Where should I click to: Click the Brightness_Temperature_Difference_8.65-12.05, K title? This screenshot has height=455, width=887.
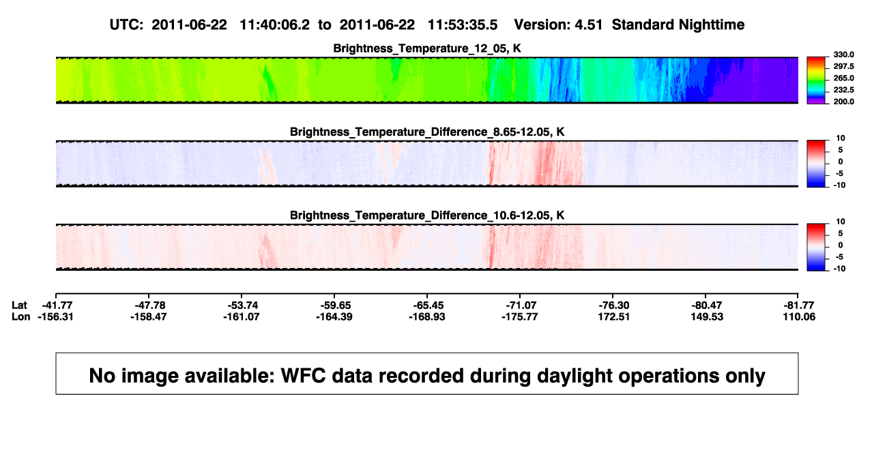(x=427, y=132)
